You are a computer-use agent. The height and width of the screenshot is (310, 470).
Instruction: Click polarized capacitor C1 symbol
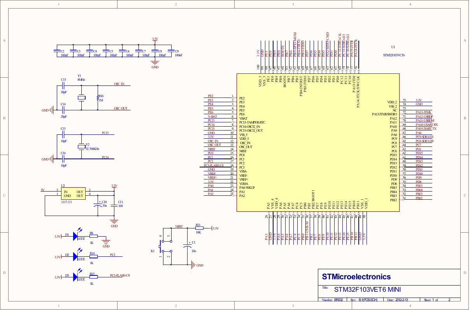pyautogui.click(x=187, y=246)
